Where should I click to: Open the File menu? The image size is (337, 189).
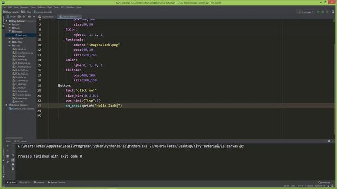pos(4,7)
